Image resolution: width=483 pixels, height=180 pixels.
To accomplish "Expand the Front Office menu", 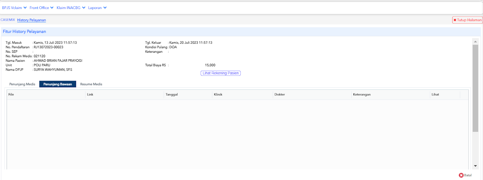I will click(x=41, y=8).
